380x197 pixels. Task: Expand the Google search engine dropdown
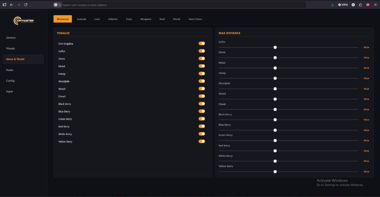(57, 5)
